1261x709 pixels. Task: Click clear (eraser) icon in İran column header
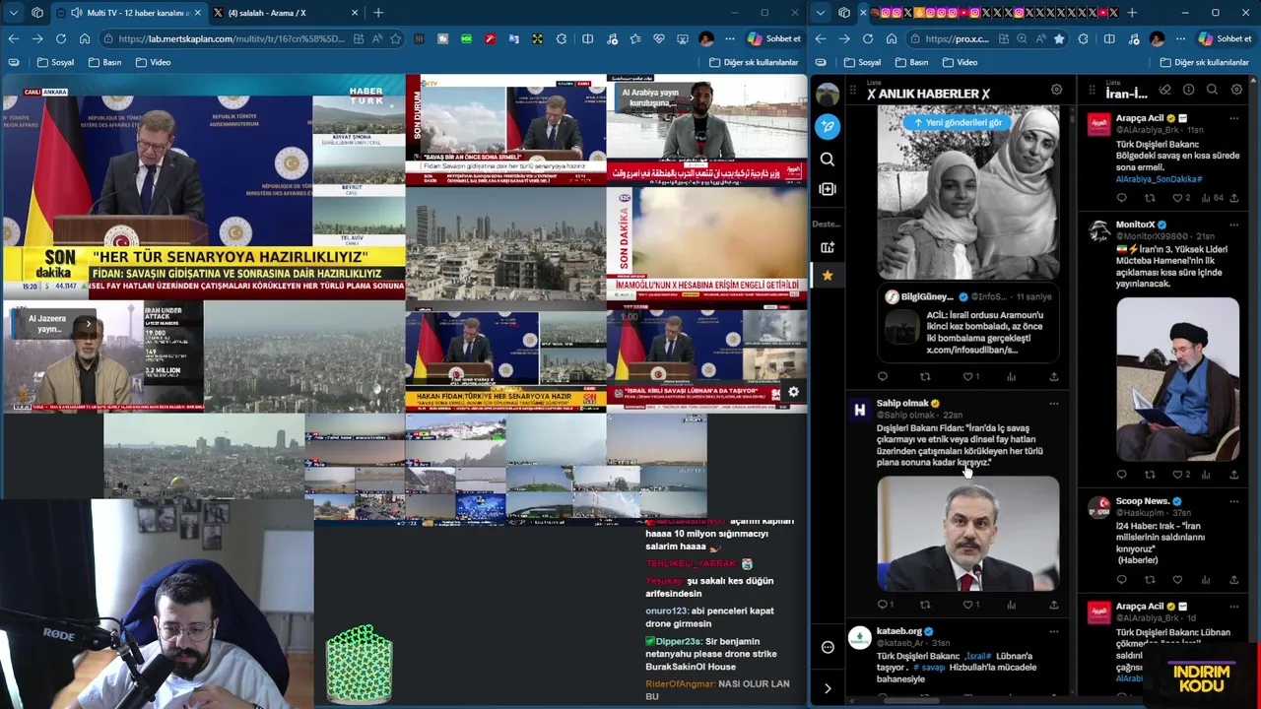click(x=1164, y=90)
